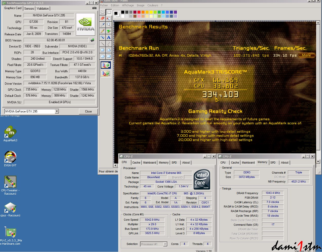
Task: Enable opaque selection mode in Paint toolbox
Action: click(x=106, y=65)
